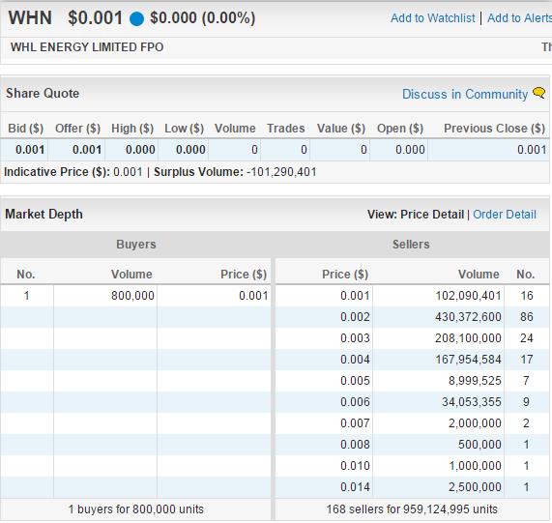Screen dimensions: 552x523
Task: Click the Surplus Volume value
Action: [281, 172]
